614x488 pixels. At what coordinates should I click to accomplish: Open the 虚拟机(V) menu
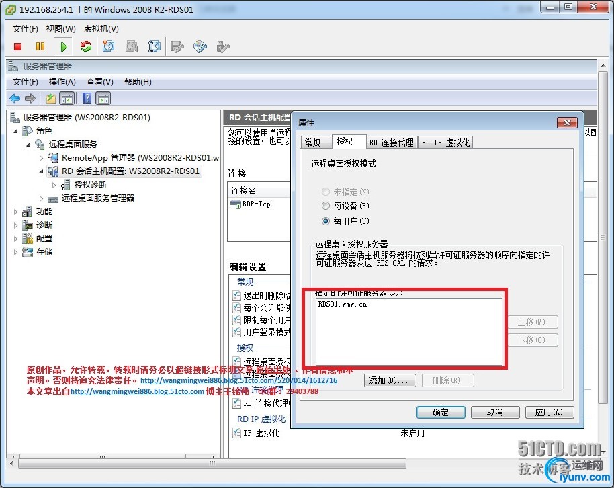(x=101, y=29)
